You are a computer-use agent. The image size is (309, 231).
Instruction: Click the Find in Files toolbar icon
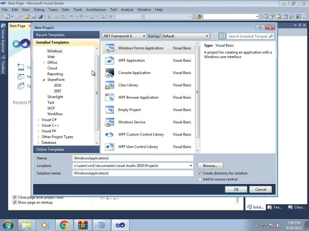tap(199, 17)
